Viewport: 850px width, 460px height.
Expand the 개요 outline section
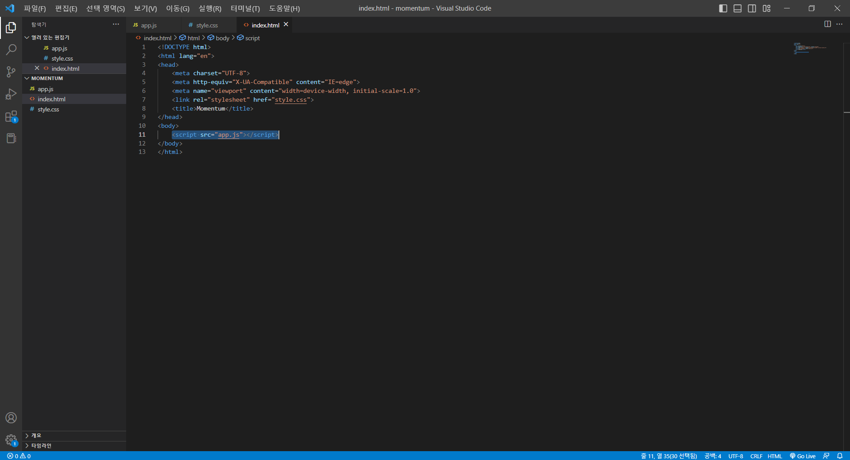click(x=74, y=436)
